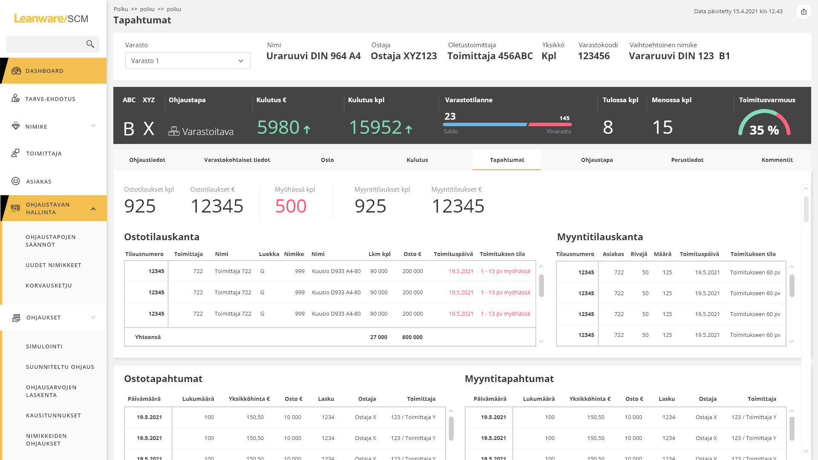Click the Varastoitava warehouse icon
Image resolution: width=818 pixels, height=460 pixels.
tap(174, 131)
